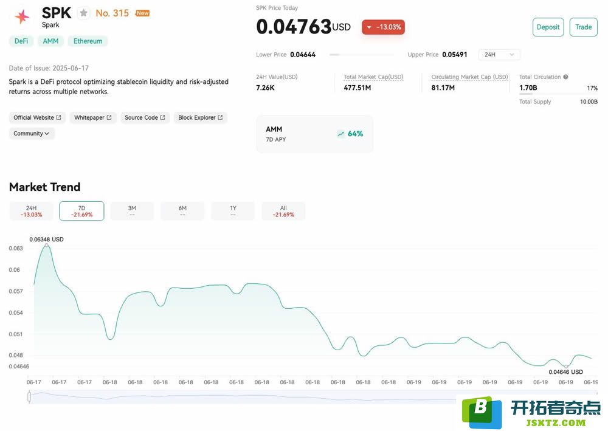This screenshot has height=431, width=608.
Task: Click the chart range slider left handle
Action: pyautogui.click(x=29, y=397)
